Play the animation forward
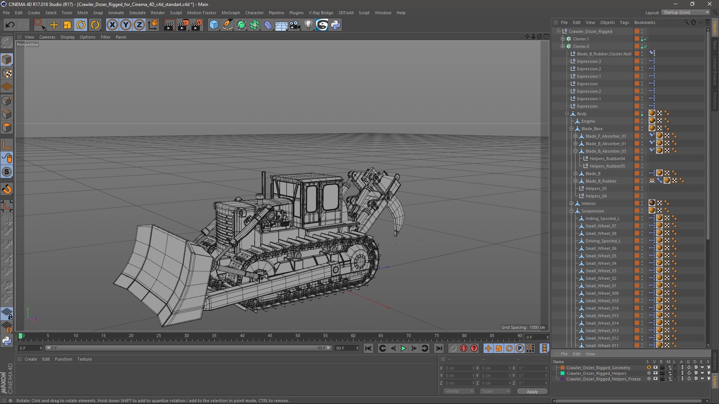The image size is (719, 404). pos(403,348)
